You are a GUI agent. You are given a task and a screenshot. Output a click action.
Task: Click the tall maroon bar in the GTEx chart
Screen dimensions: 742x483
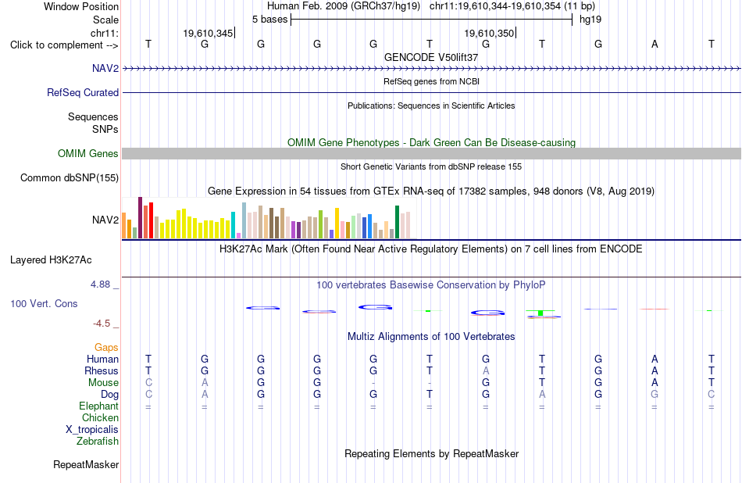coord(140,218)
